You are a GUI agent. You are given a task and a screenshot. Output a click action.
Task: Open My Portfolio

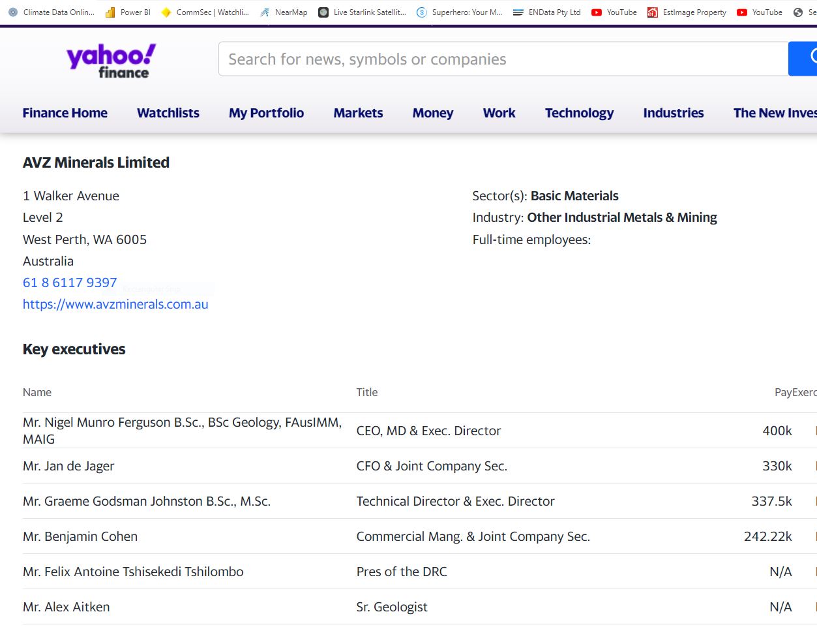coord(266,113)
